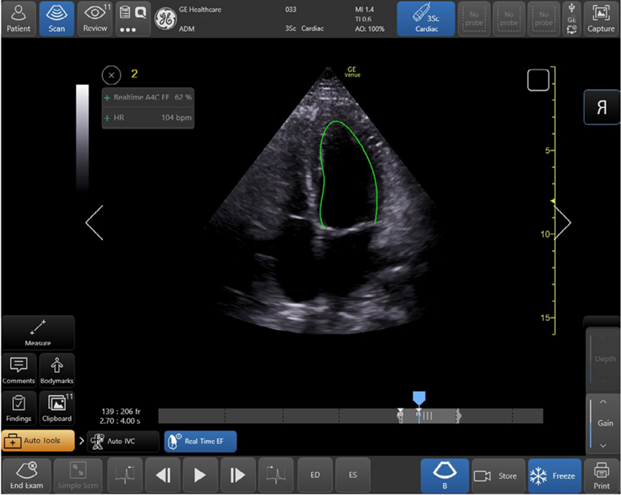
Task: Toggle Freeze on the scan image
Action: [x=555, y=475]
